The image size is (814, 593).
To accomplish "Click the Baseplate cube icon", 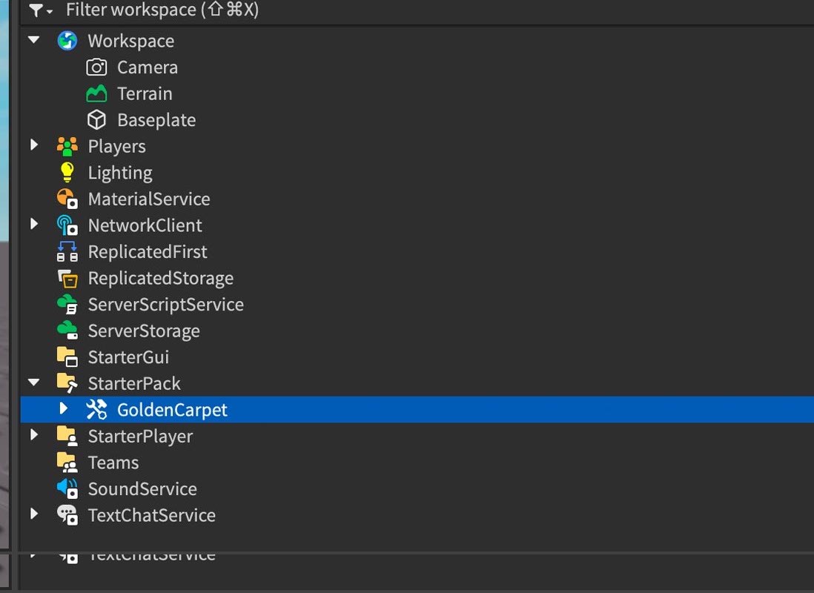I will pos(96,120).
